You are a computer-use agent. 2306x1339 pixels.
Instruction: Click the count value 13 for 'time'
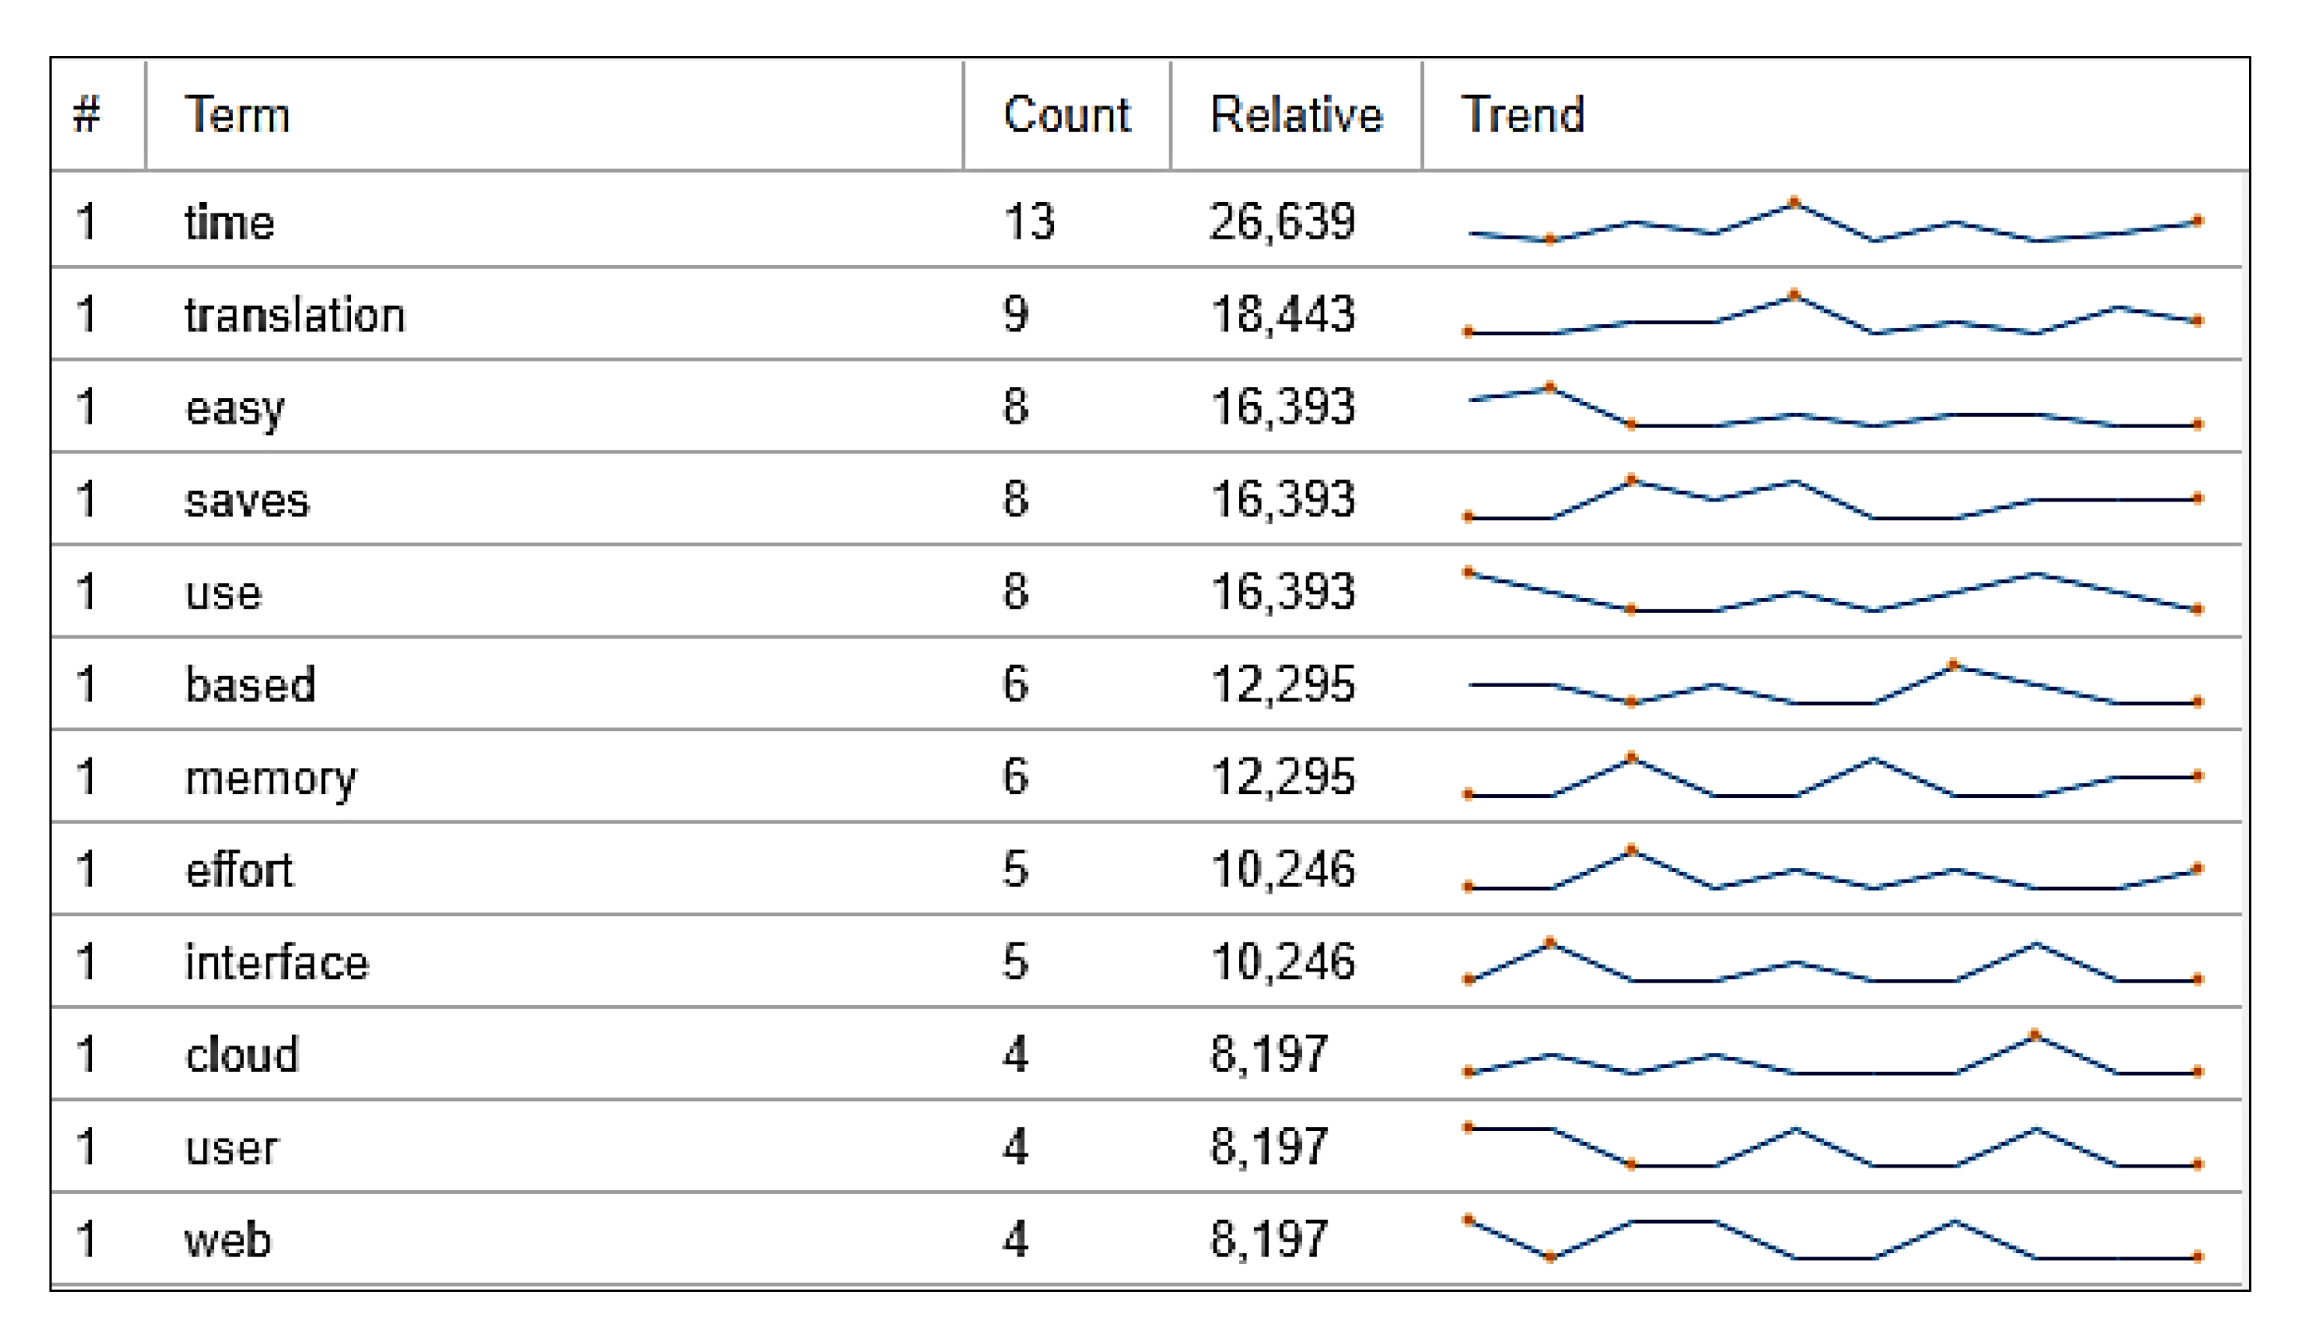[x=1029, y=222]
